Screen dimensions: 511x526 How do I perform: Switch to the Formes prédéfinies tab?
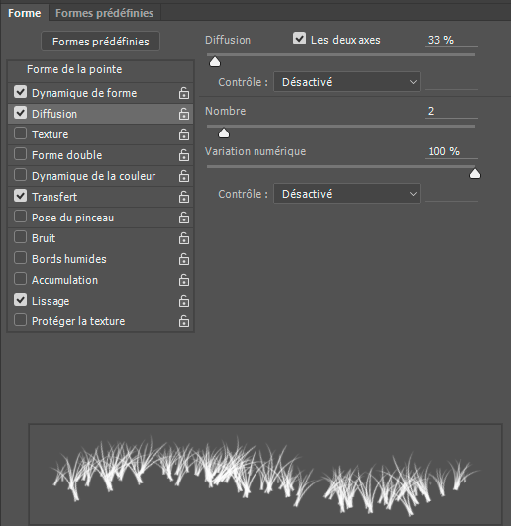click(x=105, y=13)
